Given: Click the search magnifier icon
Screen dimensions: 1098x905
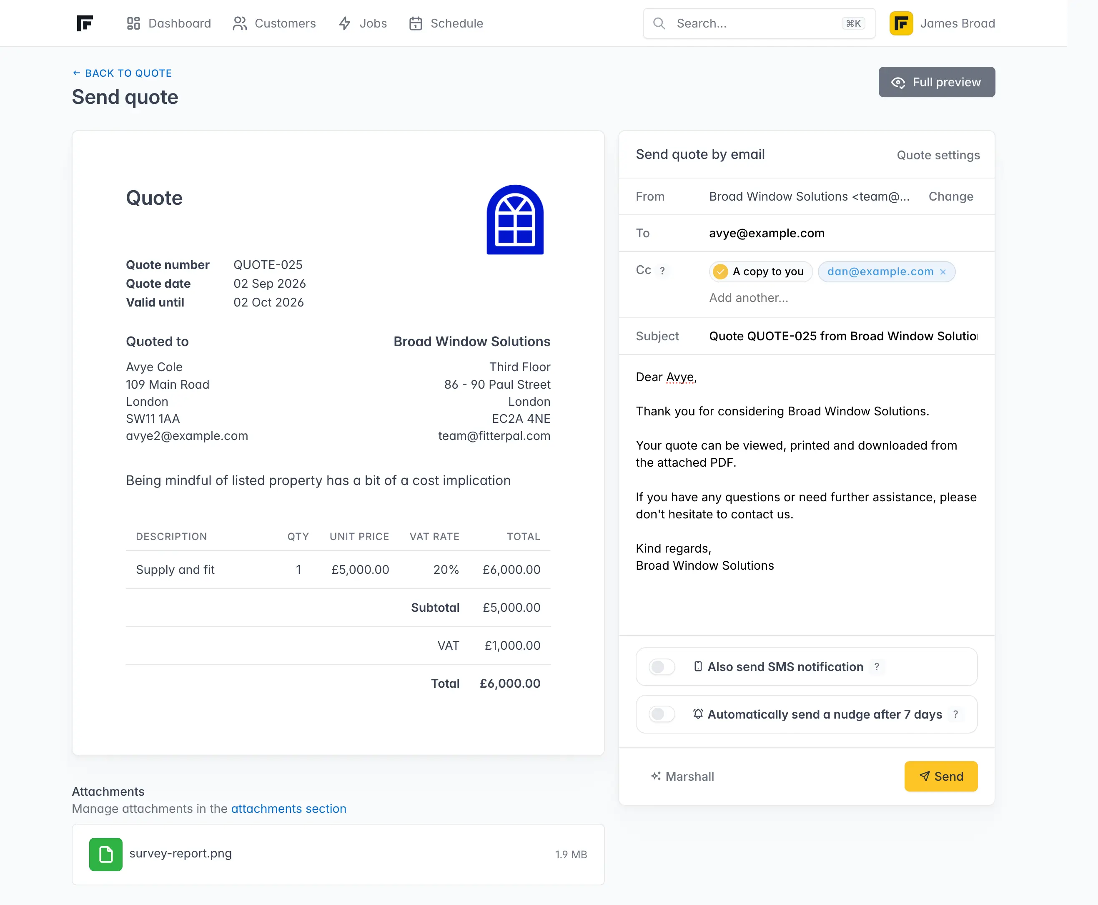Looking at the screenshot, I should 659,23.
